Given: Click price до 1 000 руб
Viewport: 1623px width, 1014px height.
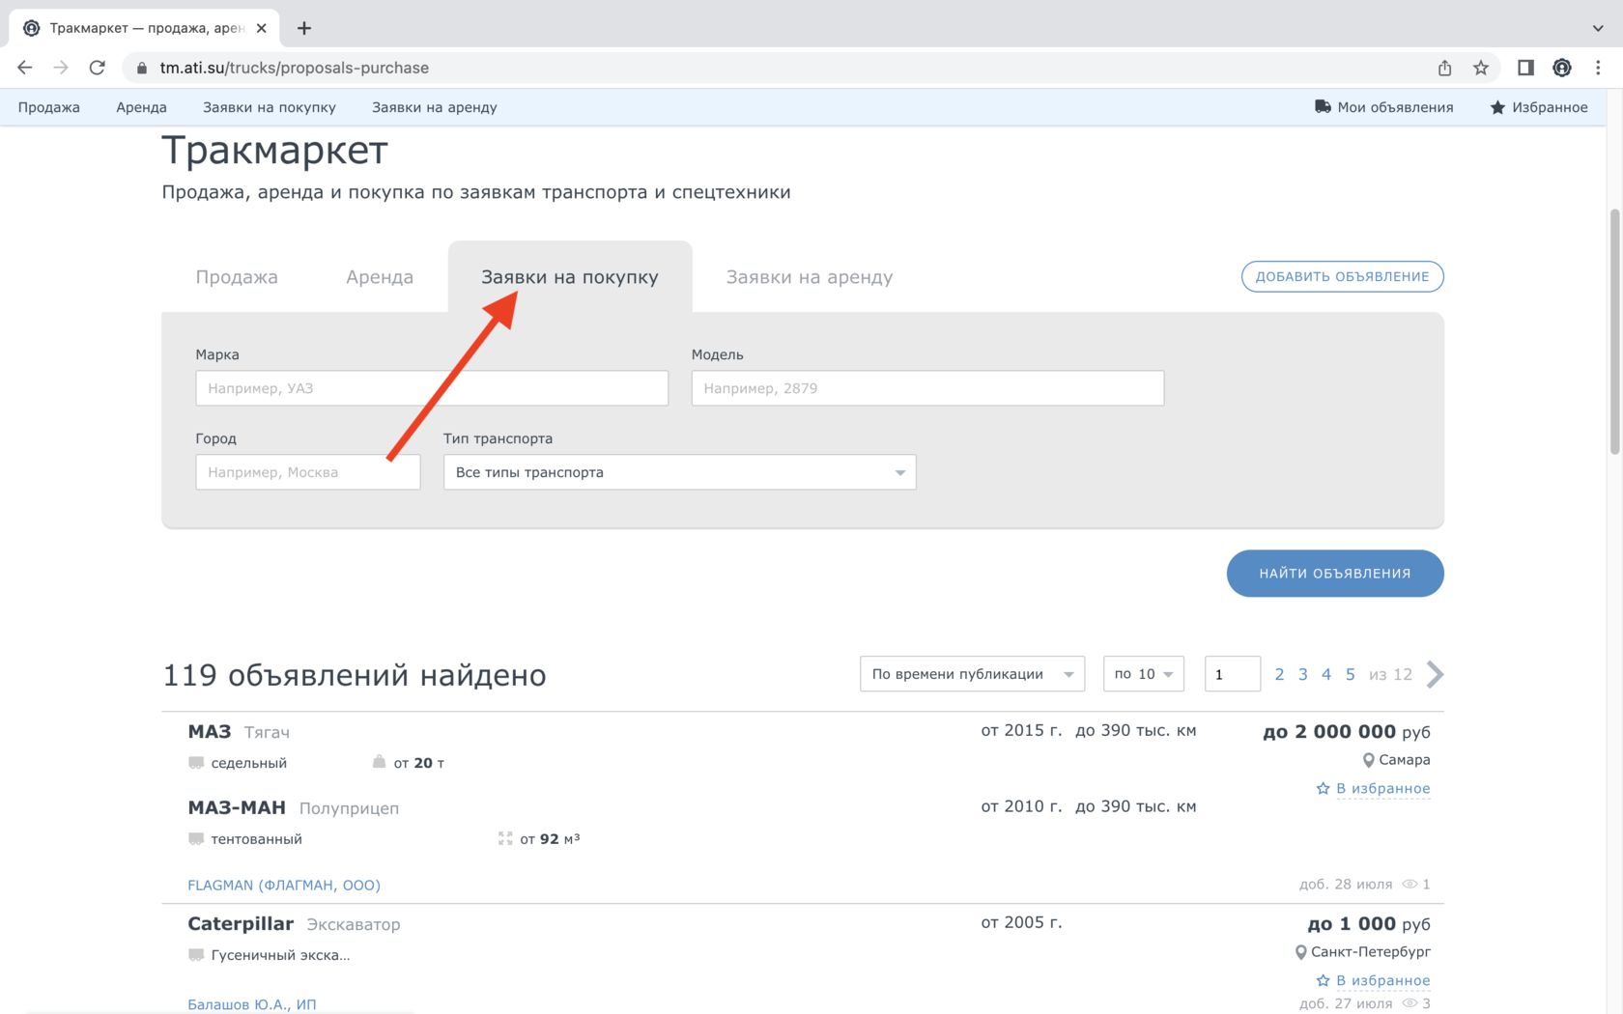Looking at the screenshot, I should point(1369,923).
